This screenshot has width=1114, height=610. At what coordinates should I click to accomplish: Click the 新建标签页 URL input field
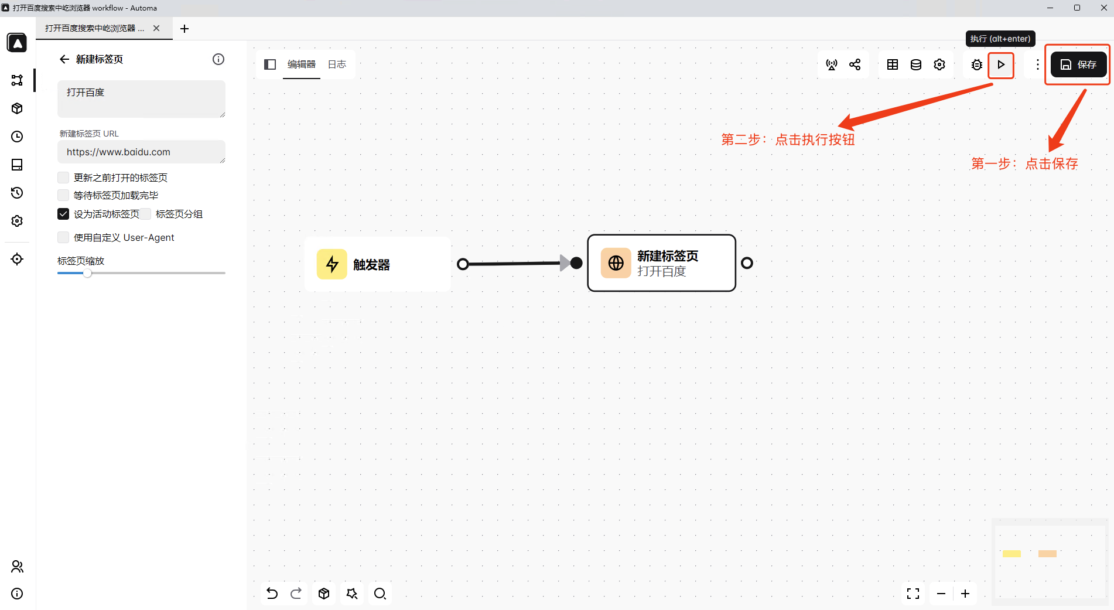click(141, 152)
